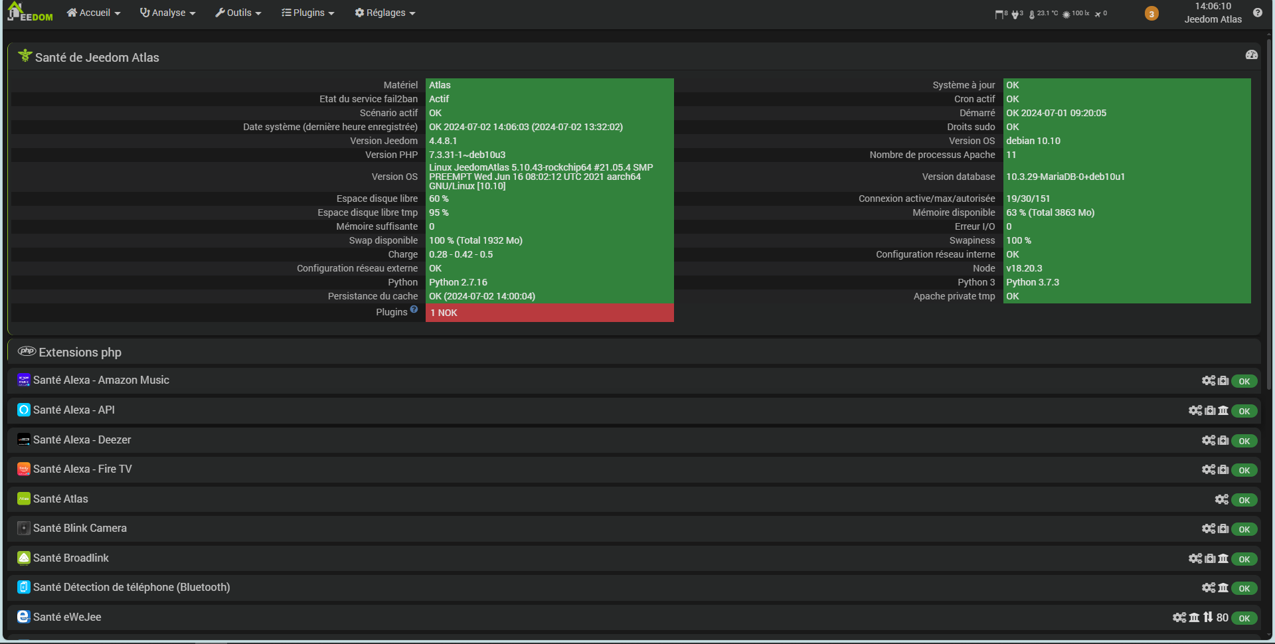Click the Jeedom Atlas name under the clock
The image size is (1275, 644).
[x=1213, y=19]
